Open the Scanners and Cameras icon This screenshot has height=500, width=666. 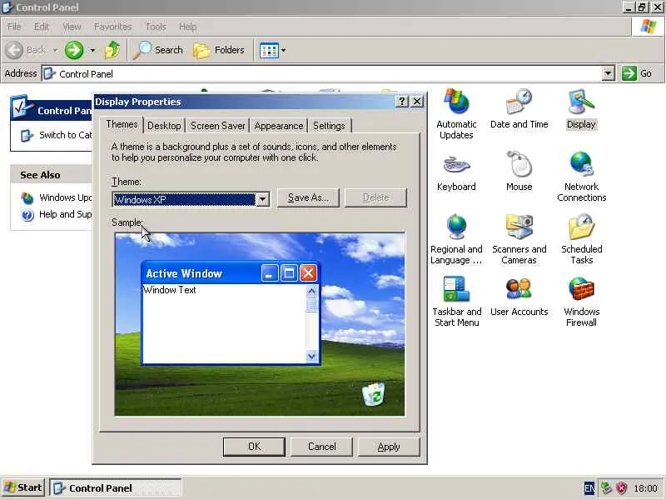click(519, 227)
